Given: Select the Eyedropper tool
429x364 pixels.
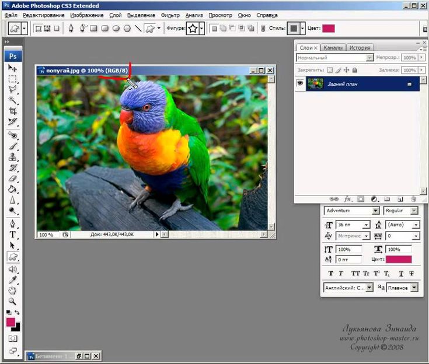Looking at the screenshot, I should [x=12, y=280].
